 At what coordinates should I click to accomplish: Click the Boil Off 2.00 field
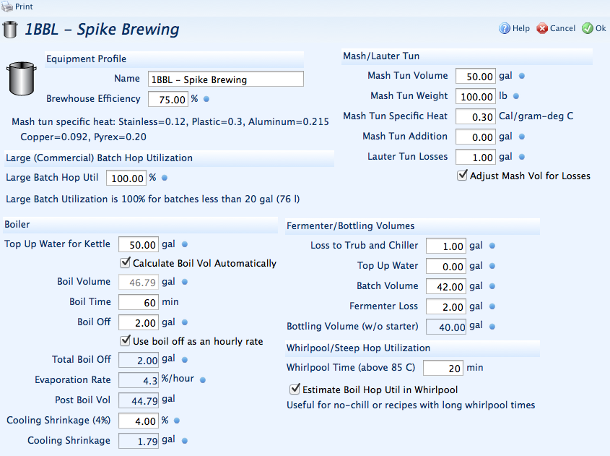click(x=139, y=322)
